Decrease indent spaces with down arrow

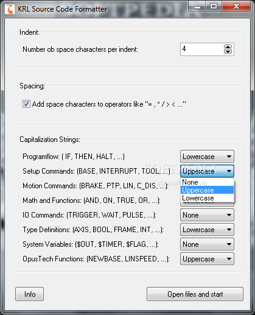228,51
